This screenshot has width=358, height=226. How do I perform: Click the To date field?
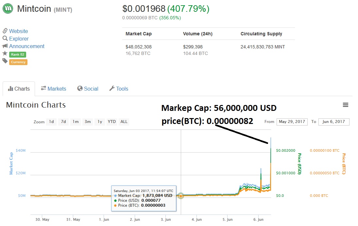pyautogui.click(x=333, y=122)
